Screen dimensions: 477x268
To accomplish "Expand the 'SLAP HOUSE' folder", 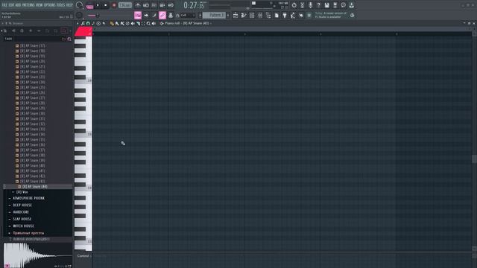I will click(22, 219).
